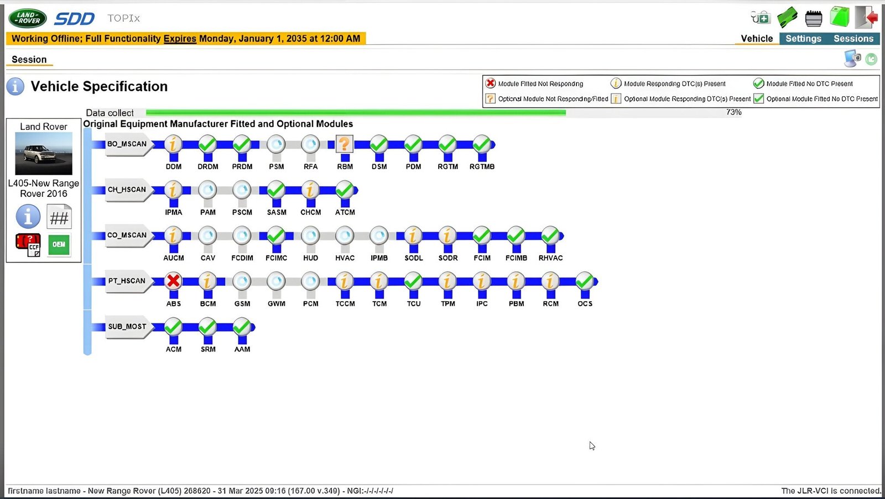The width and height of the screenshot is (885, 499).
Task: Click the Range Rover vehicle thumbnail
Action: tap(44, 154)
